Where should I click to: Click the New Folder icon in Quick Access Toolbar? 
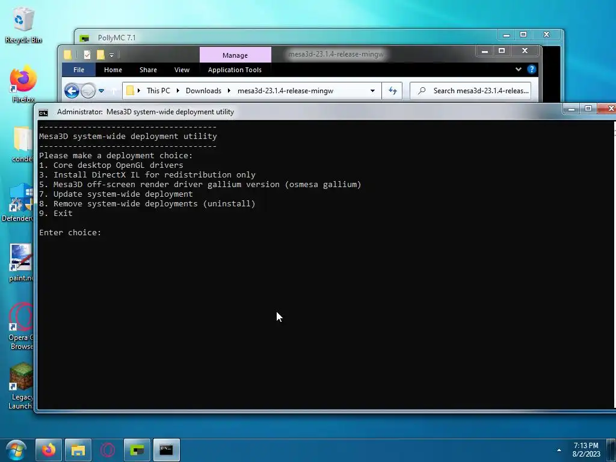tap(100, 55)
